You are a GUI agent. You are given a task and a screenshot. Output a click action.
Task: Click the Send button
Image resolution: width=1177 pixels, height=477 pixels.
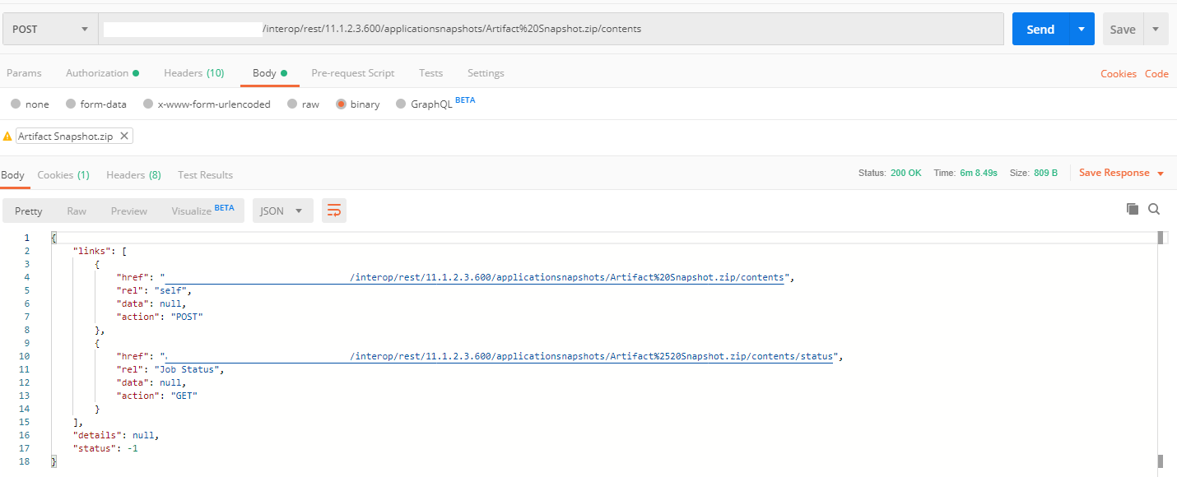point(1040,28)
